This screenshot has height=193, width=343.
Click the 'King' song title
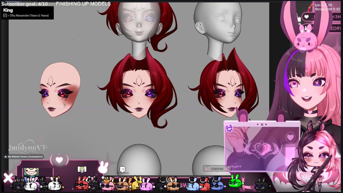point(8,10)
